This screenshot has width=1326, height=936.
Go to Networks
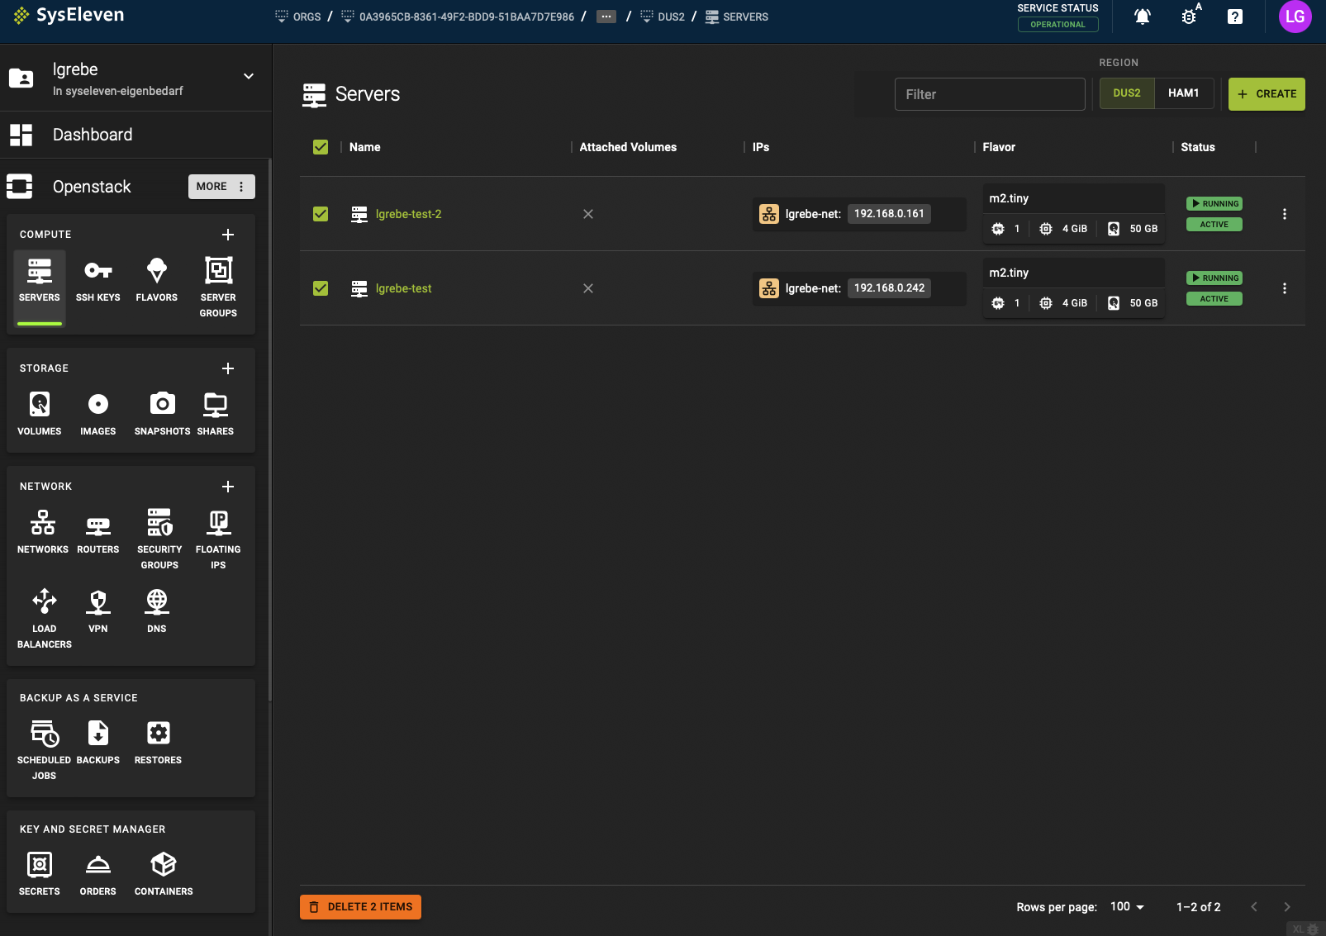tap(43, 533)
